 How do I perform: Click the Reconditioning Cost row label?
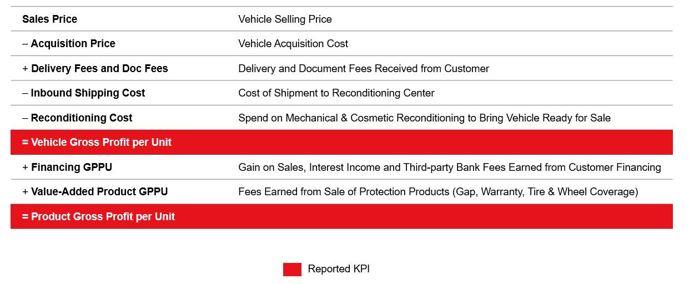pyautogui.click(x=82, y=118)
